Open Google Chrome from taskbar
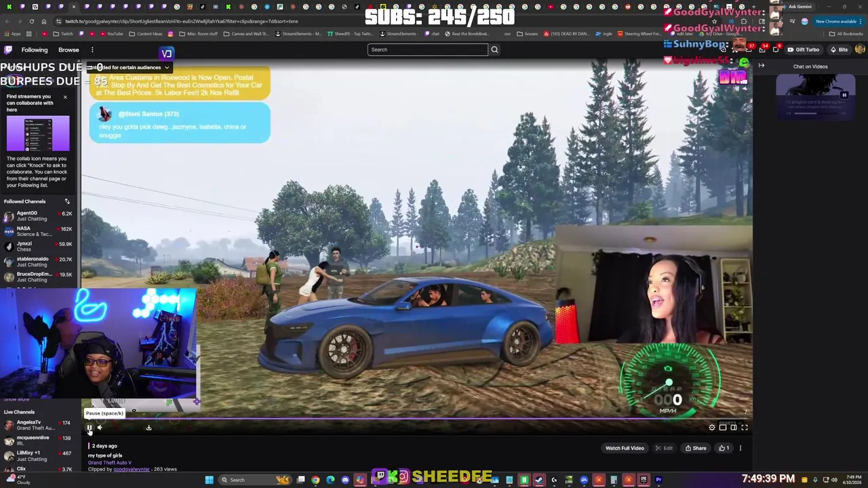The height and width of the screenshot is (488, 868). [315, 480]
